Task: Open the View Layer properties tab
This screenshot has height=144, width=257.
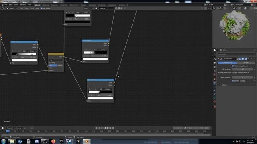Action: 214,67
